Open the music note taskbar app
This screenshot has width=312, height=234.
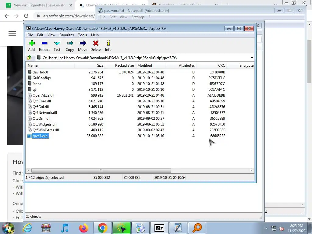(65, 228)
